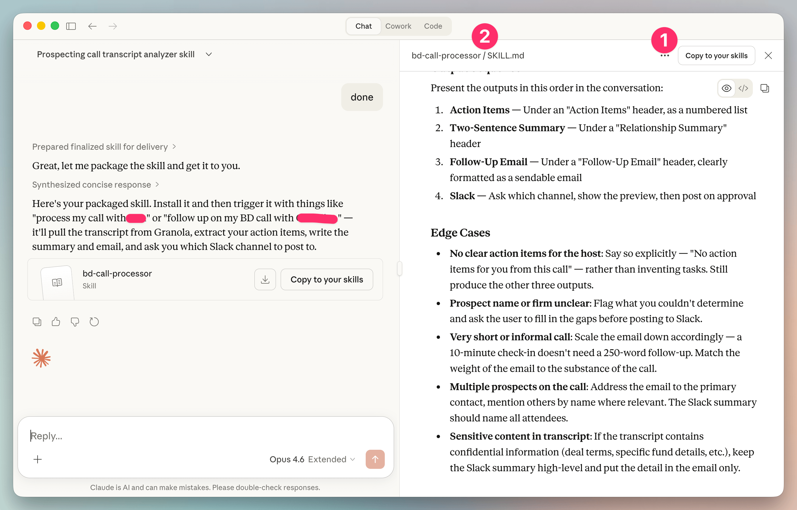Add an attachment with the plus icon
This screenshot has height=510, width=797.
tap(38, 459)
